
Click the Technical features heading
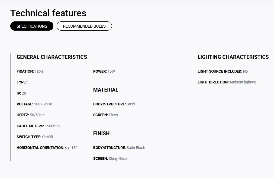(48, 13)
